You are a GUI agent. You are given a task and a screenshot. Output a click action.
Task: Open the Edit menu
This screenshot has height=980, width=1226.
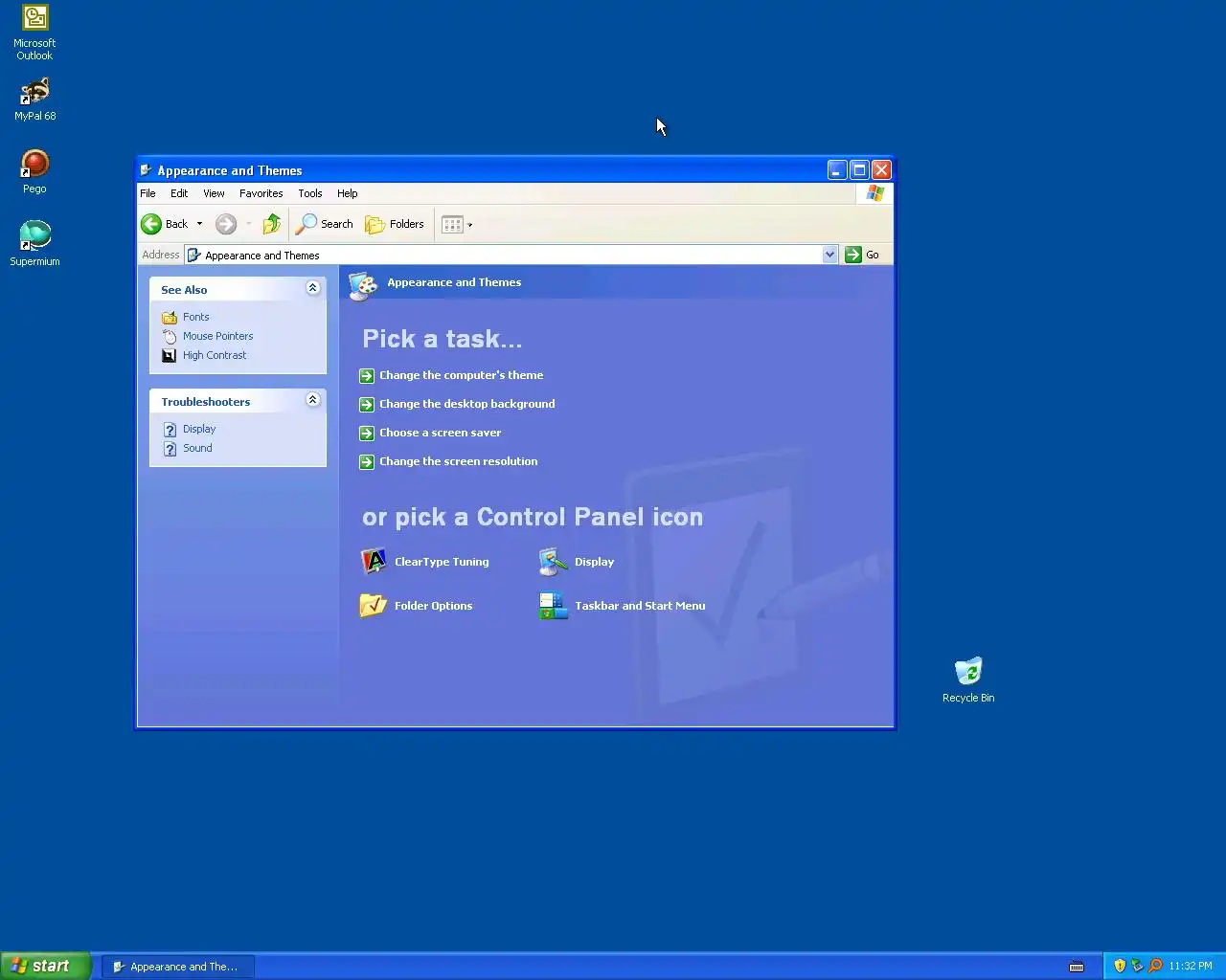pyautogui.click(x=179, y=193)
